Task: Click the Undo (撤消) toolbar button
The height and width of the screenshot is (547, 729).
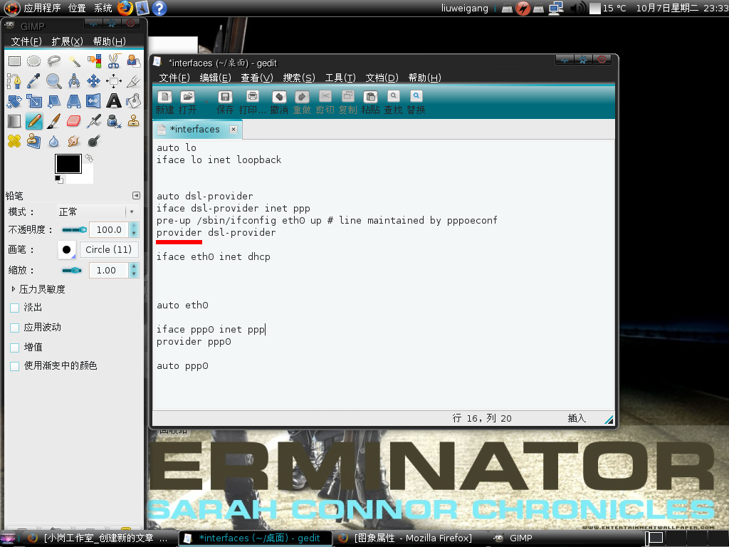Action: (279, 103)
